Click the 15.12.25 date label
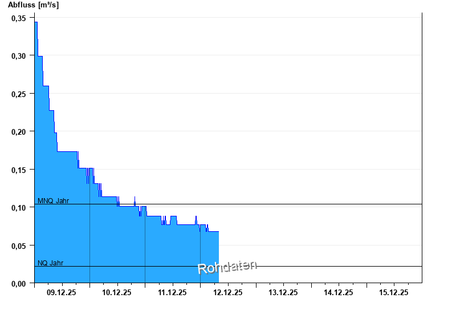Viewport: 456px width, 314px height. click(x=393, y=292)
